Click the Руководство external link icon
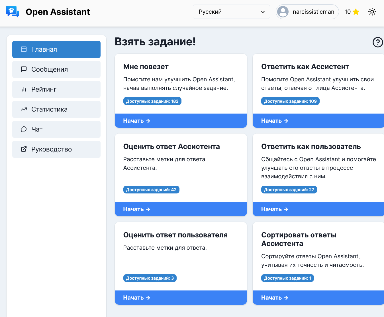384x317 pixels. coord(23,149)
